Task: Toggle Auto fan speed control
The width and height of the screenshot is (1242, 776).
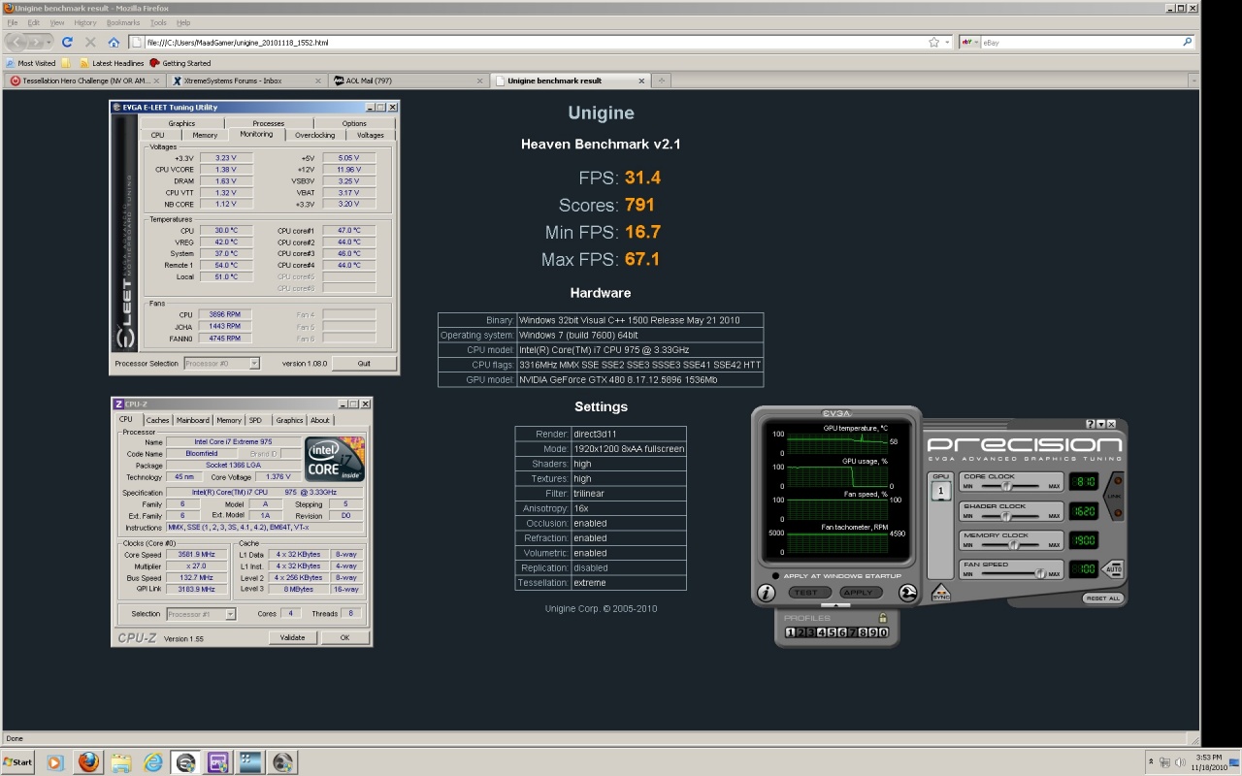Action: [1113, 569]
